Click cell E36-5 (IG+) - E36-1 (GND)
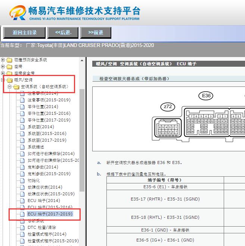The width and height of the screenshot is (245, 246). (165, 240)
